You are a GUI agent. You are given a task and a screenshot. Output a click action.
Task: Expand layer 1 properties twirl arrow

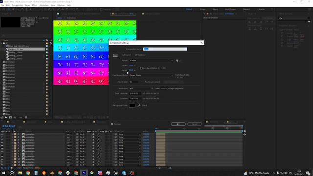tap(13, 134)
